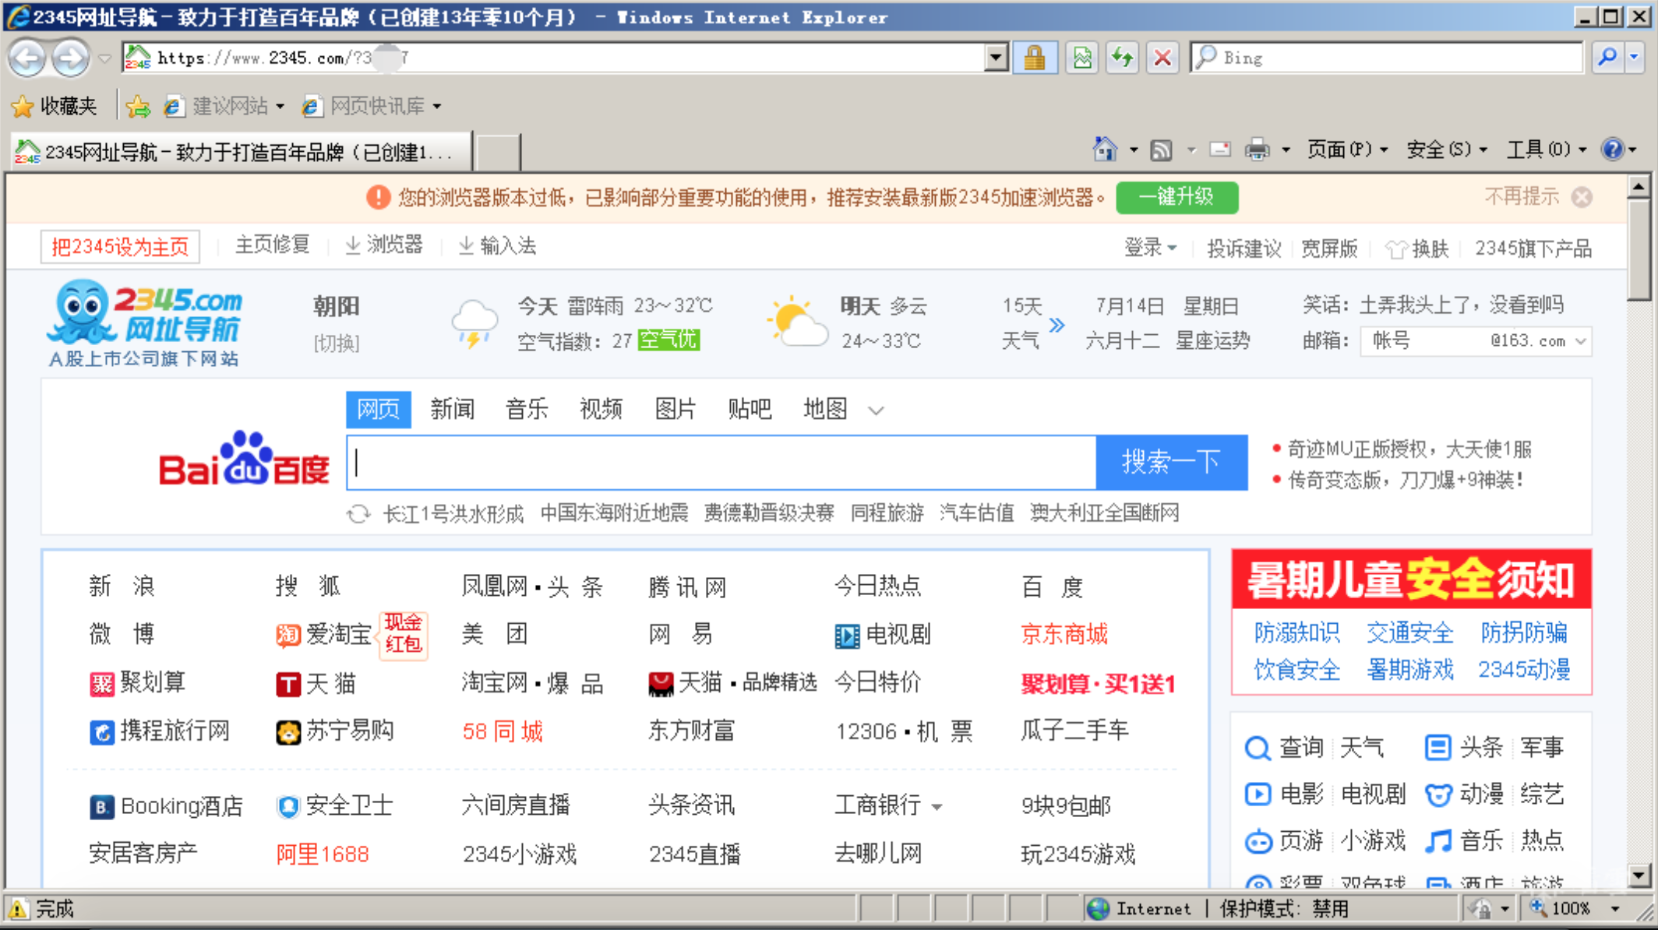Open the 京东商城 link
Viewport: 1658px width, 930px height.
point(1064,634)
